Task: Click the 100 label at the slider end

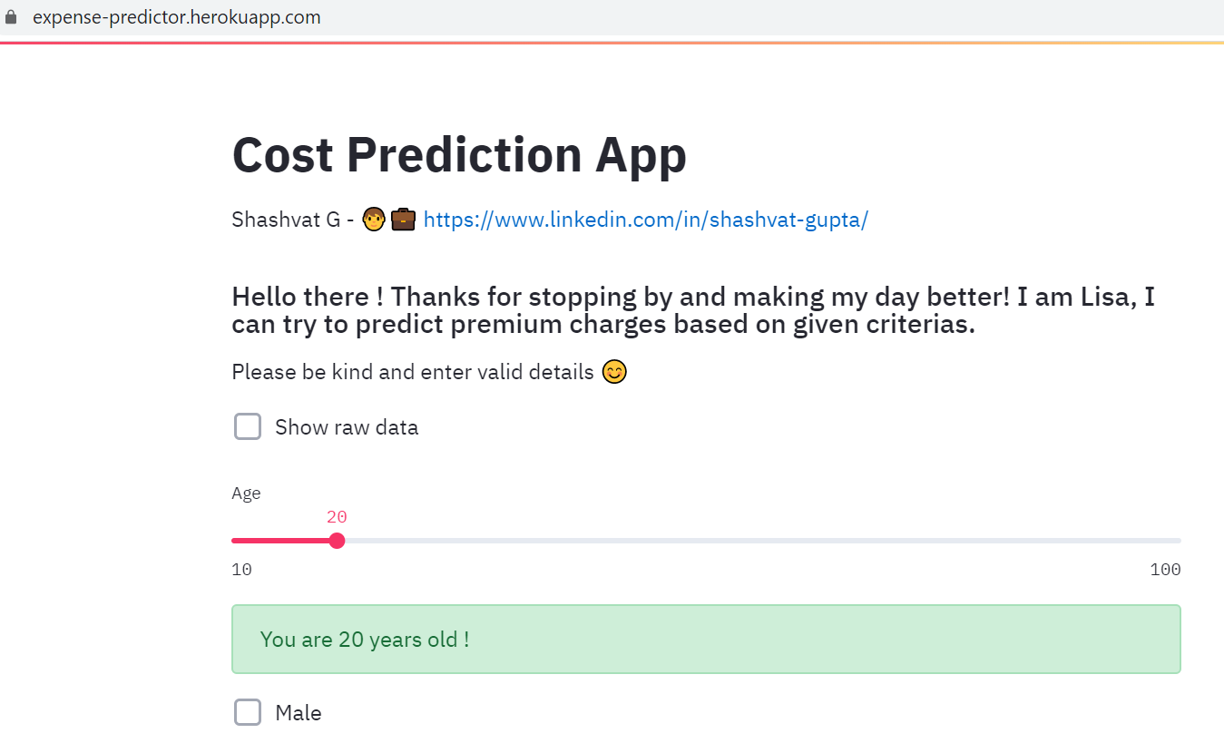Action: [x=1166, y=569]
